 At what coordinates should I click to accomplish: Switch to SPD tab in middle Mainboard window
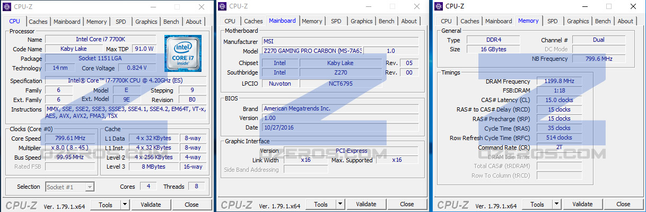[336, 21]
